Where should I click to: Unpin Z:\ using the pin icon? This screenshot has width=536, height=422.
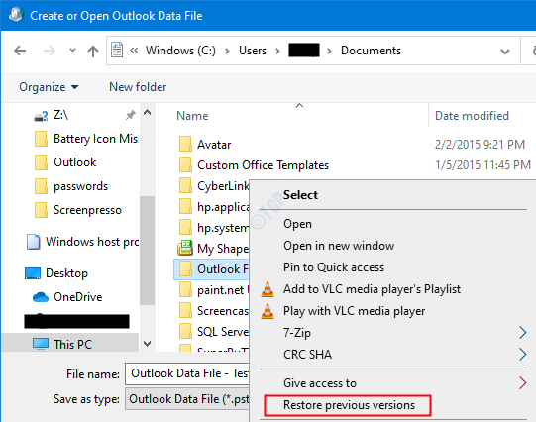coord(130,115)
